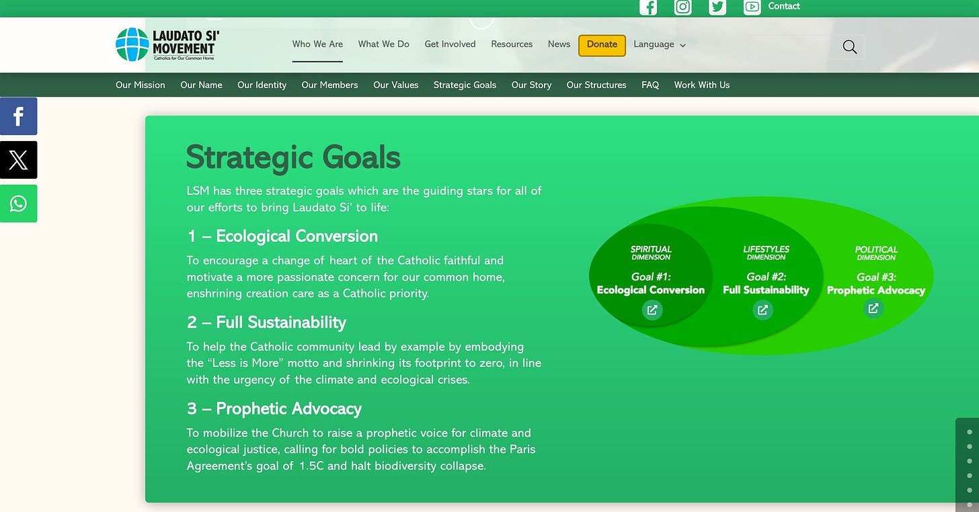
Task: Select the third page navigation dot
Action: click(970, 462)
